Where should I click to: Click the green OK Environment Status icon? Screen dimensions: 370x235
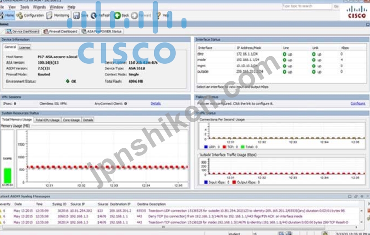click(x=67, y=81)
